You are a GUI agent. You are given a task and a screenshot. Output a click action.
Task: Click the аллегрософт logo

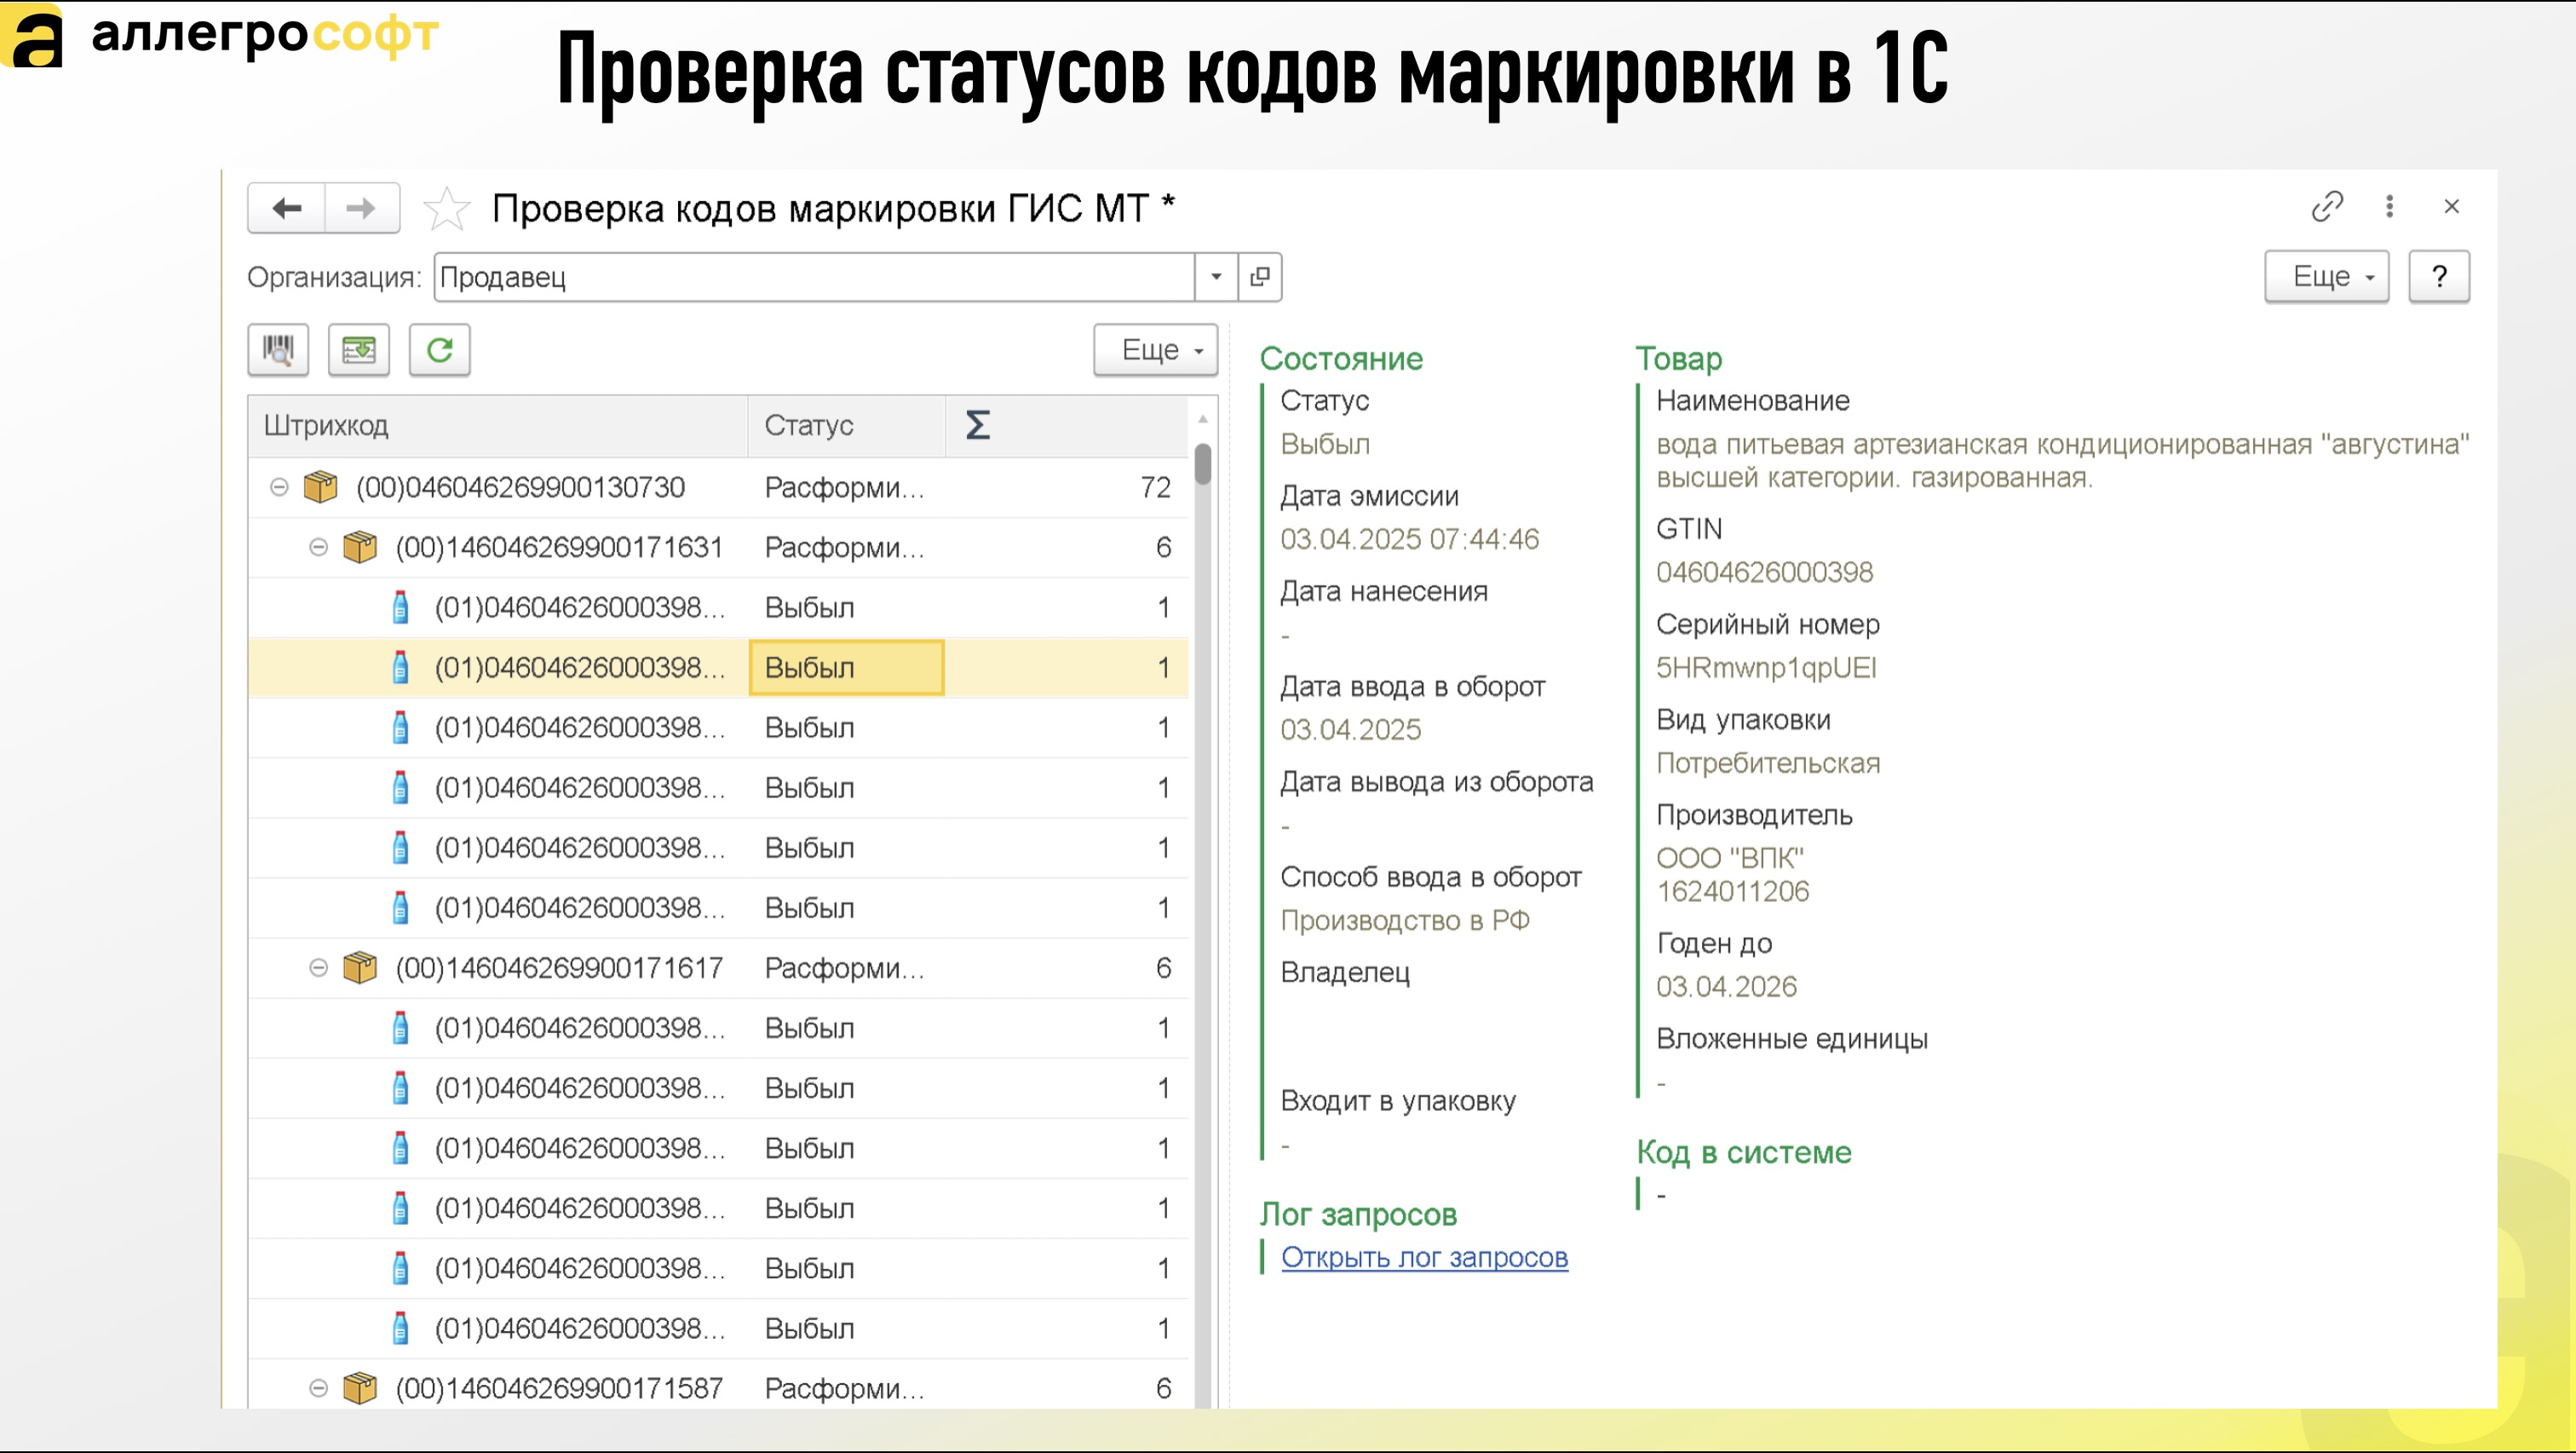coord(220,36)
